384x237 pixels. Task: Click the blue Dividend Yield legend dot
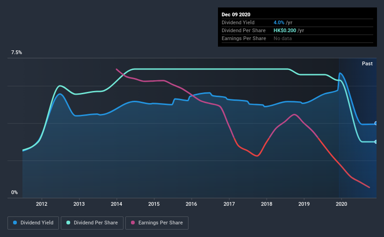(15, 223)
